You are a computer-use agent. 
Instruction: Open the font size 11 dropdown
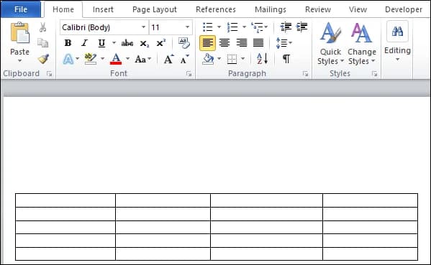(187, 27)
